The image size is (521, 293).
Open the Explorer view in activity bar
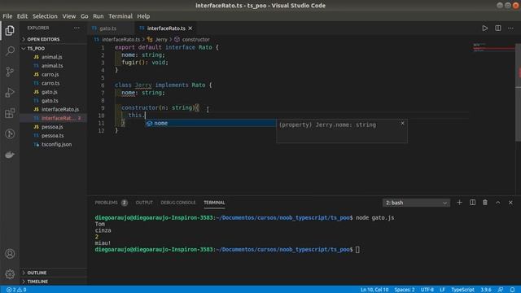[10, 31]
